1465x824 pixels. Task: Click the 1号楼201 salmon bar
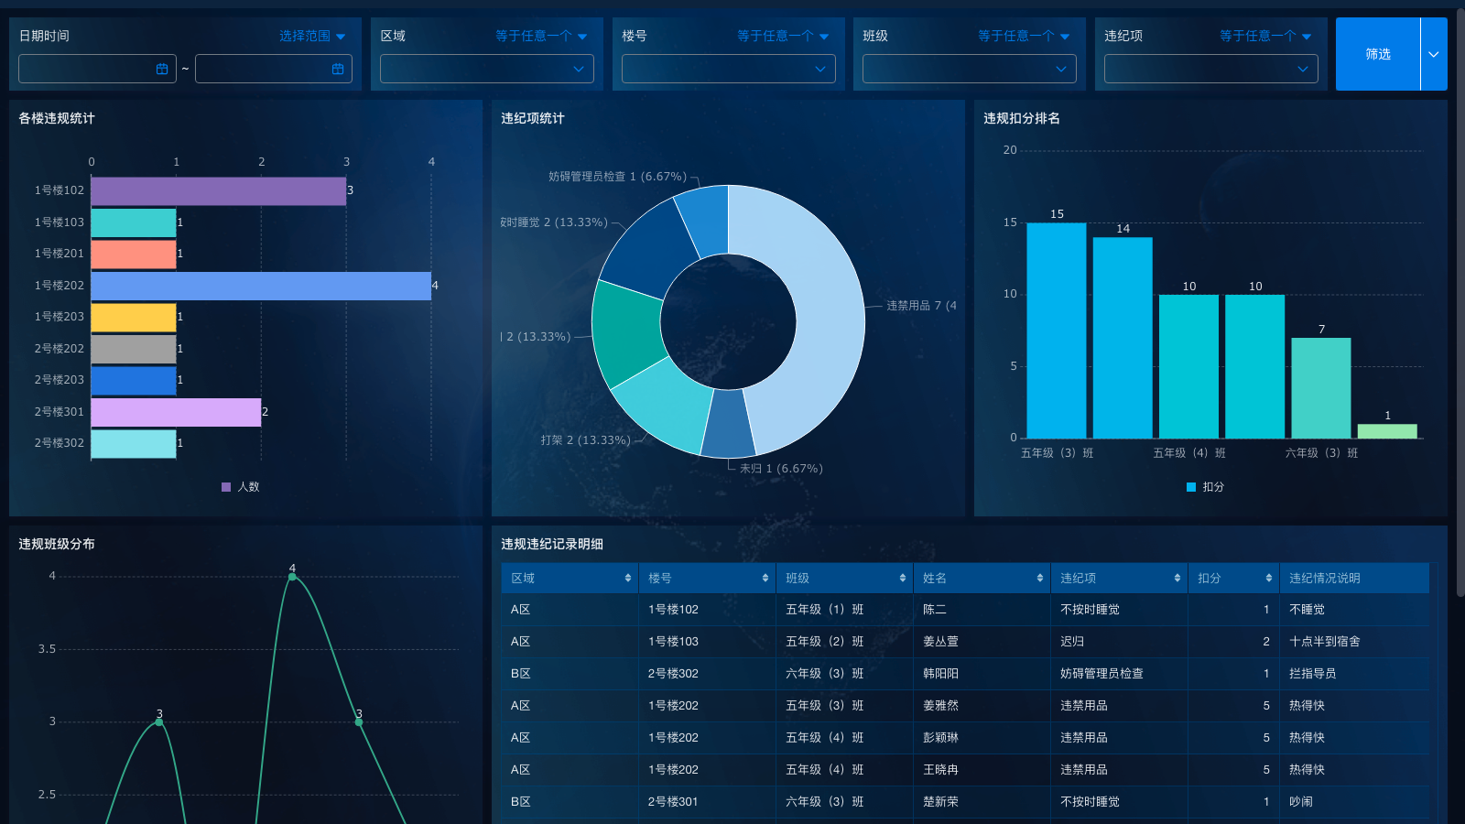[134, 254]
